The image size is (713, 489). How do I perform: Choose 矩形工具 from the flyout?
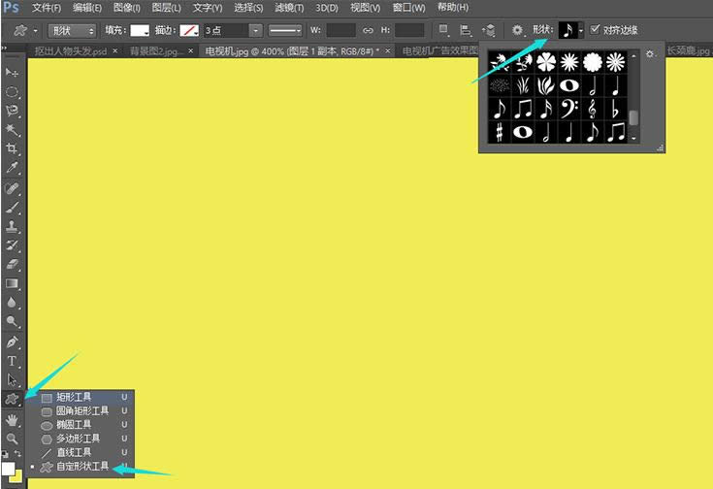[x=80, y=397]
